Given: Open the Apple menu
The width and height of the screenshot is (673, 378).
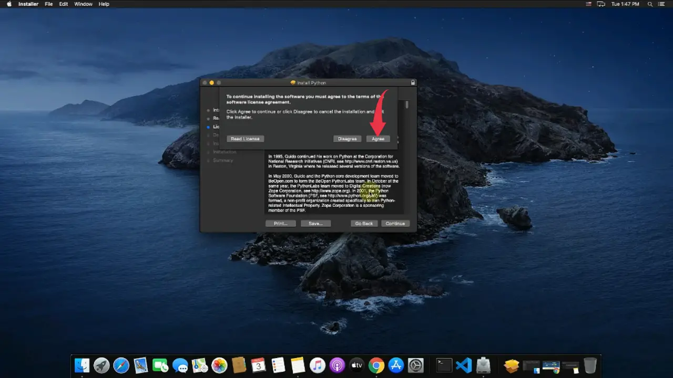Looking at the screenshot, I should [9, 4].
